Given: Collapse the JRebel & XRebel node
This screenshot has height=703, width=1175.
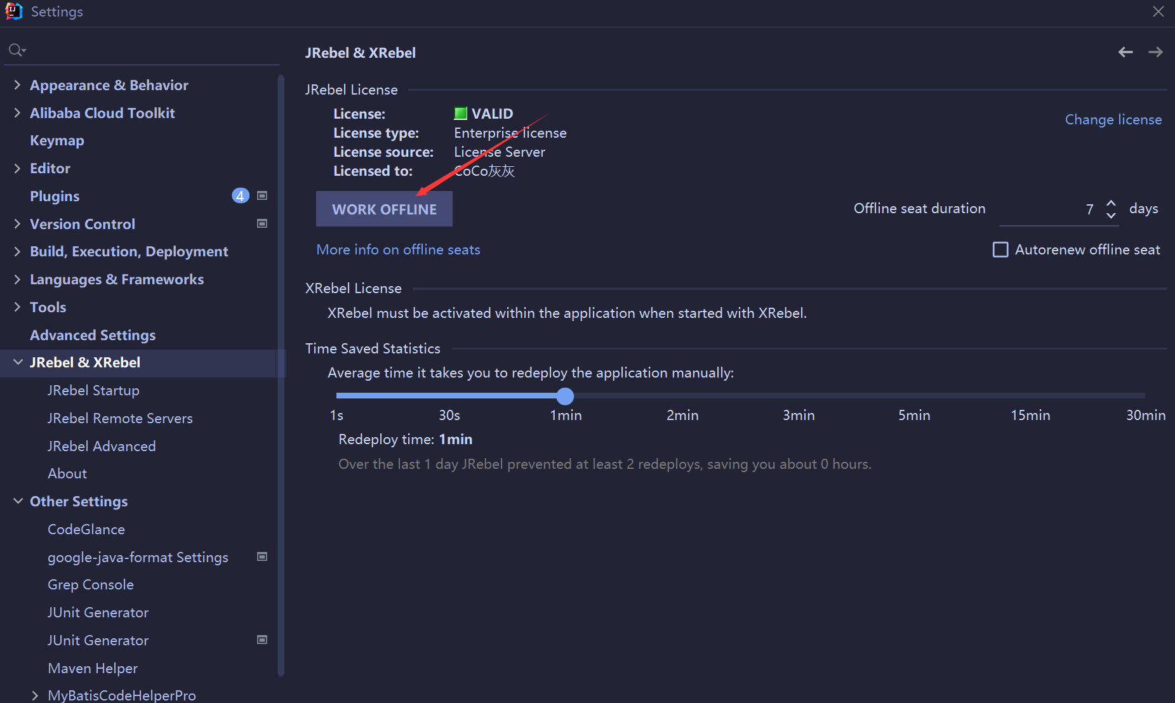Looking at the screenshot, I should 18,362.
